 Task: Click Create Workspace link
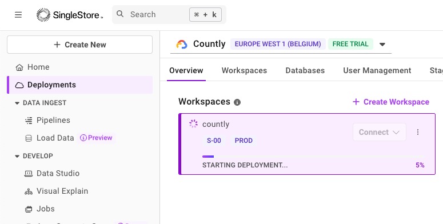click(x=391, y=102)
